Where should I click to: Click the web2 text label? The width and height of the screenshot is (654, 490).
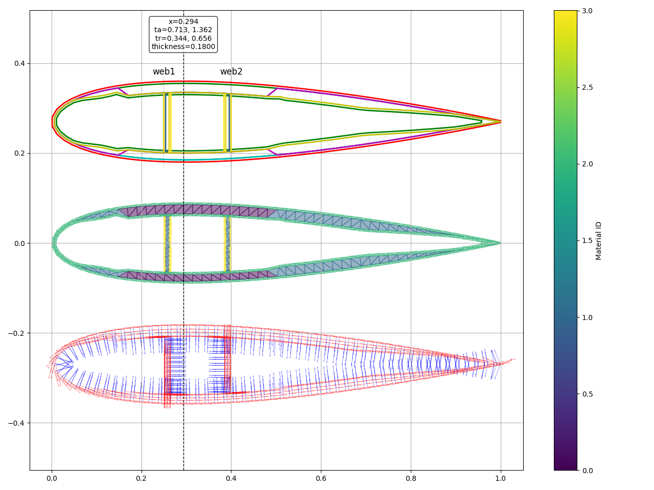pyautogui.click(x=231, y=72)
